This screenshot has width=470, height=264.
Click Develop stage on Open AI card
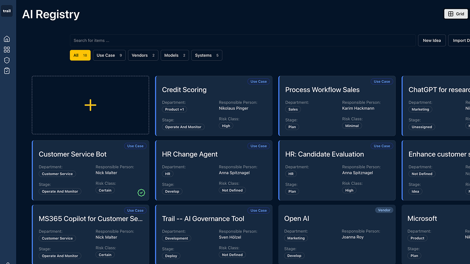tap(294, 256)
